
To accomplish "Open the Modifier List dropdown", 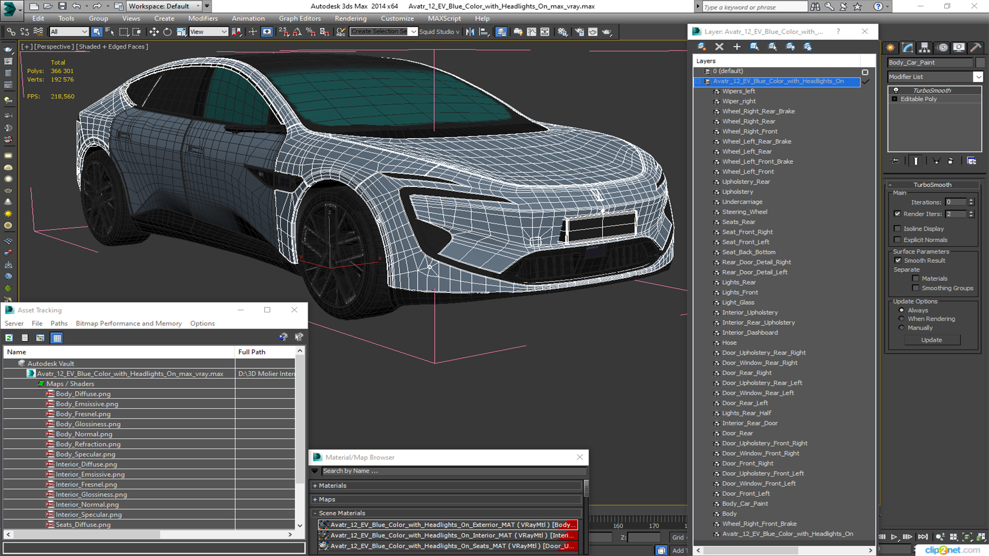I will (x=978, y=77).
